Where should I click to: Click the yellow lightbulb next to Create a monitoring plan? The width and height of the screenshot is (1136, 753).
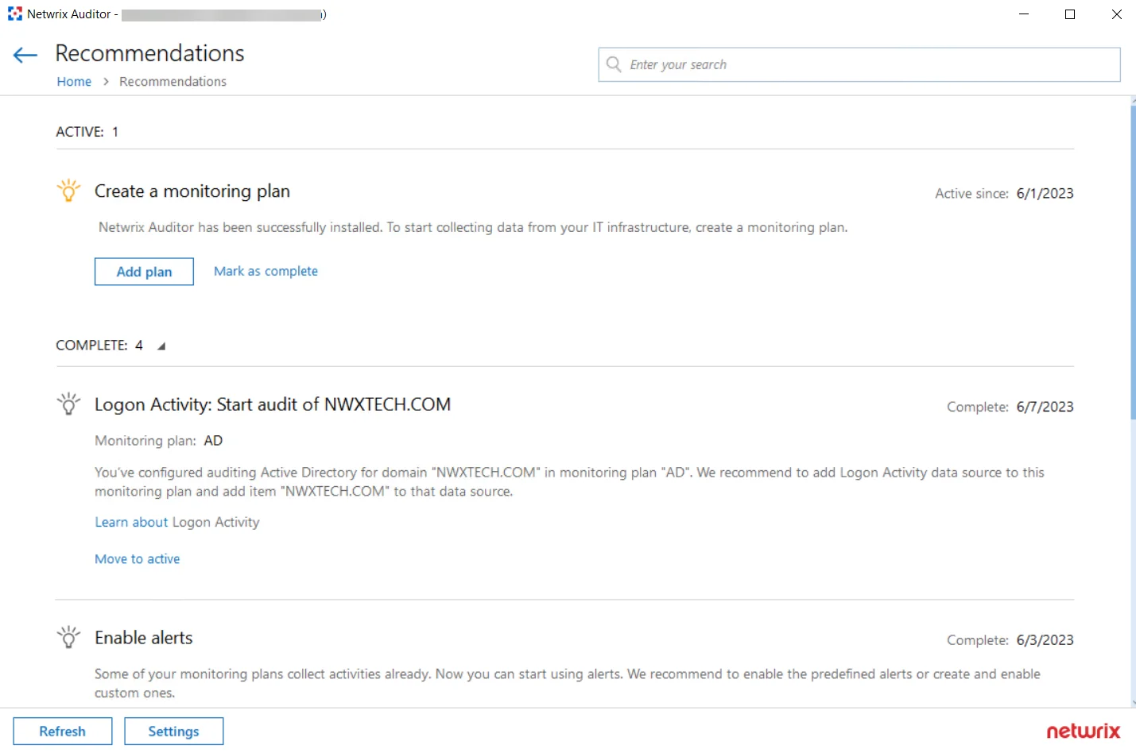coord(68,191)
